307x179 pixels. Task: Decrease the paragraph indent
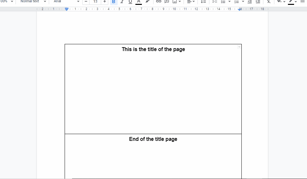coord(249,2)
